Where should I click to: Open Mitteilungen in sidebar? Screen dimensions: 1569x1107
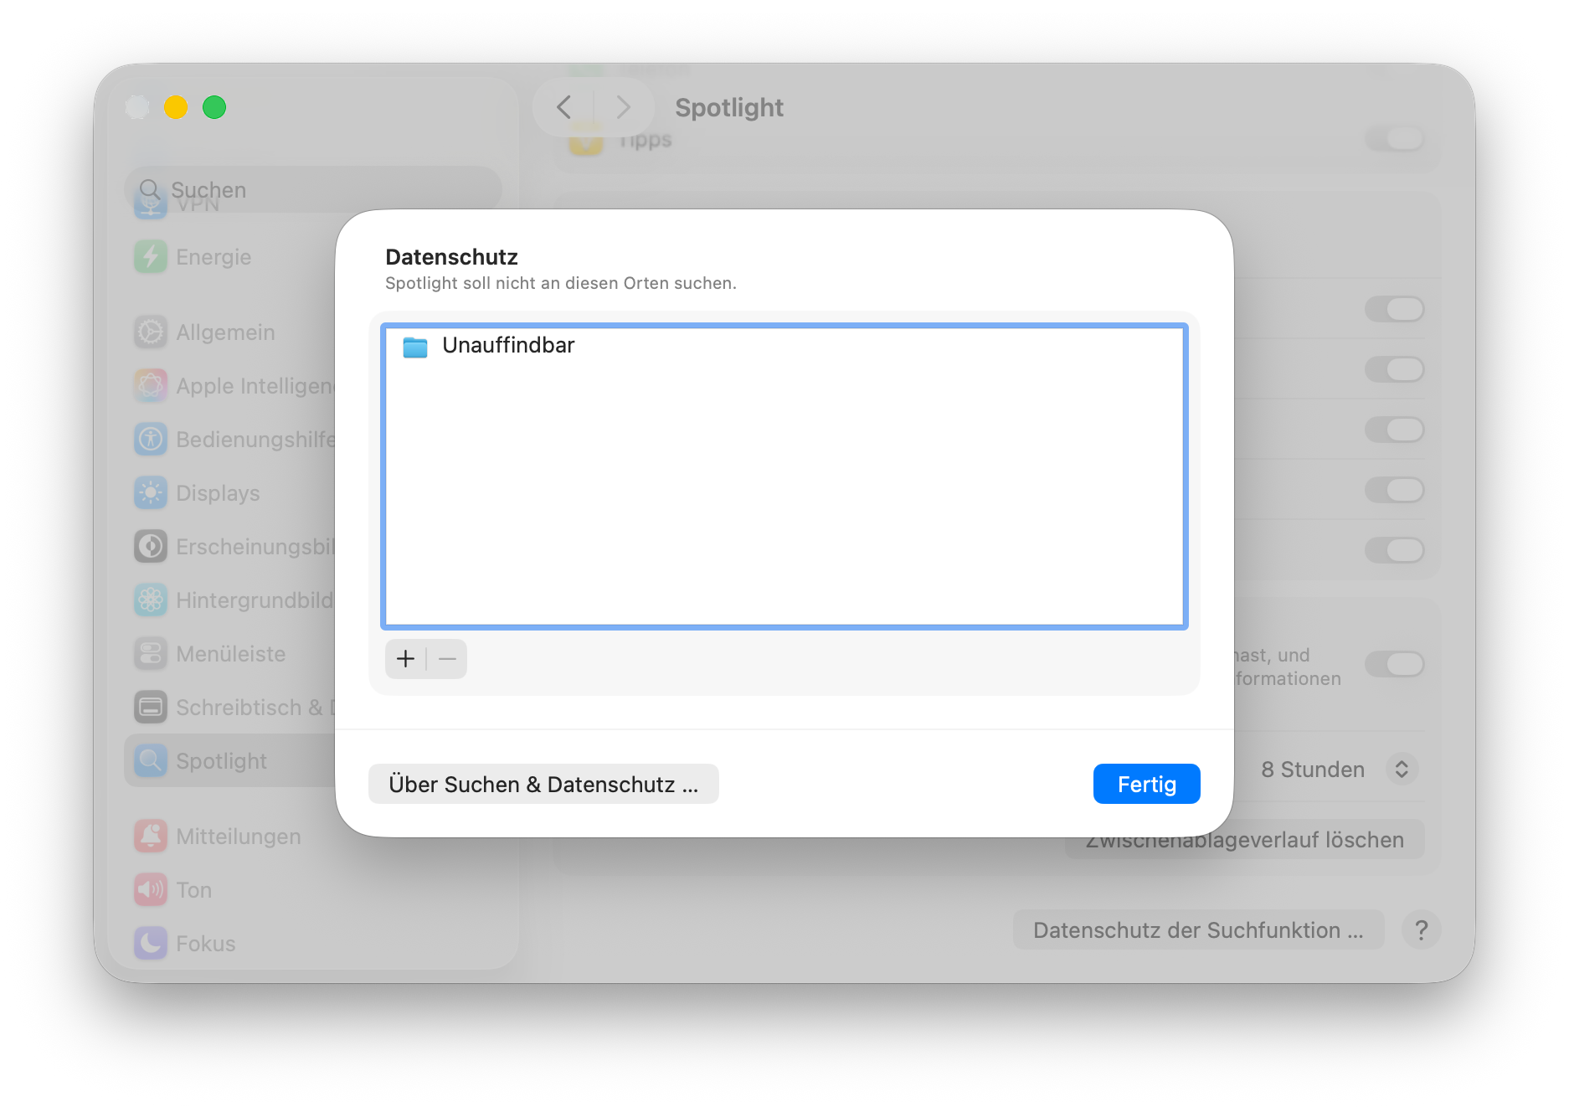(238, 837)
